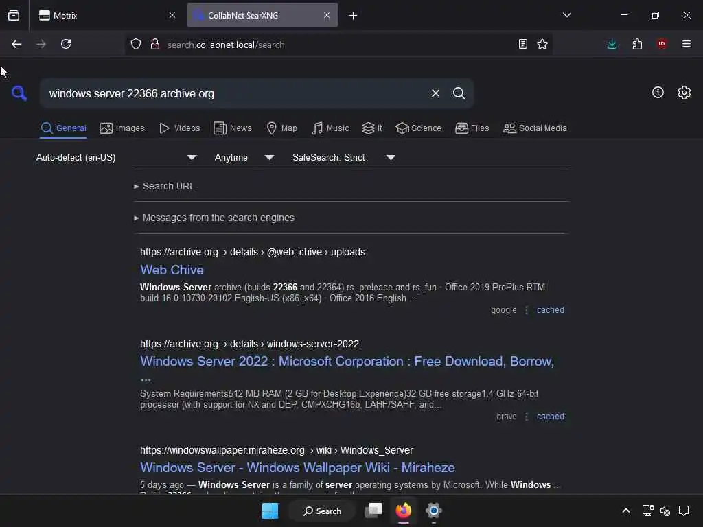Select the General search category

point(63,128)
